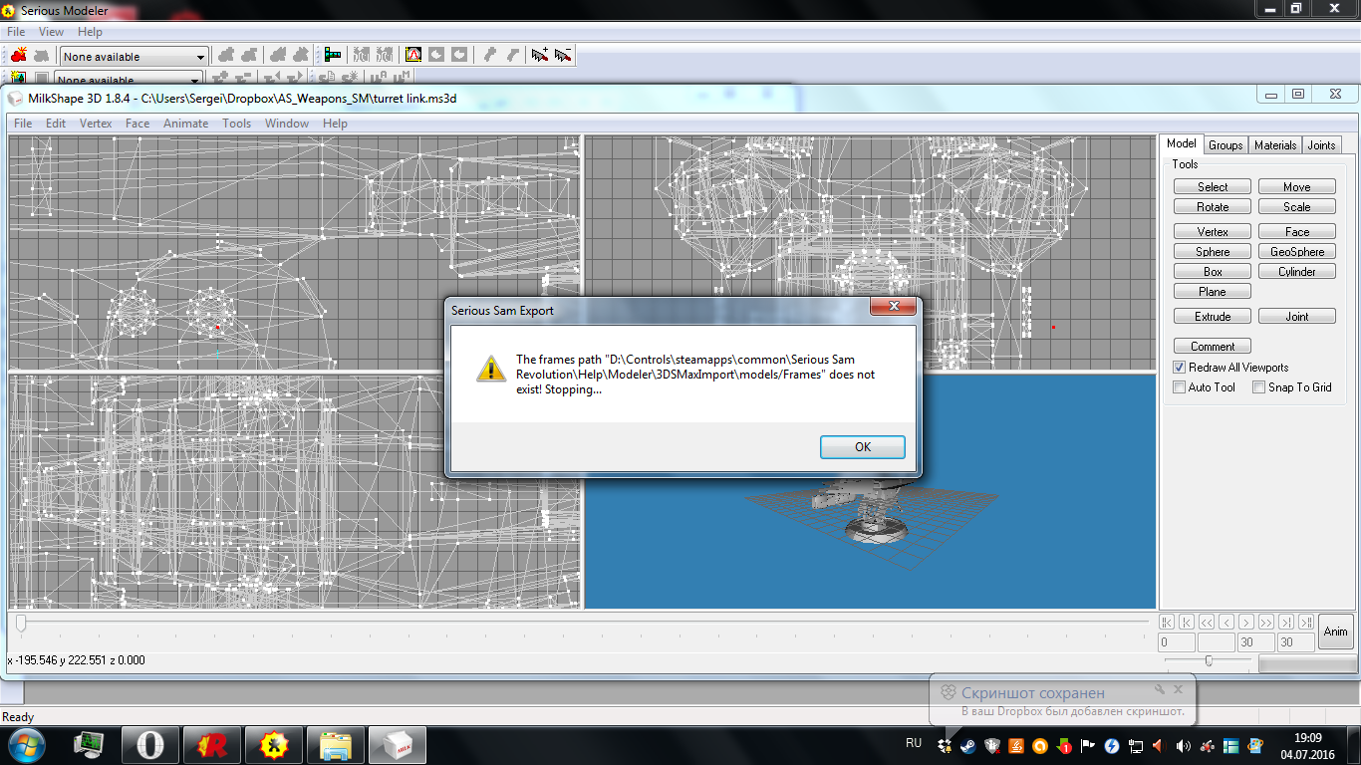The width and height of the screenshot is (1361, 765).
Task: Toggle the Anim mode button
Action: point(1336,632)
